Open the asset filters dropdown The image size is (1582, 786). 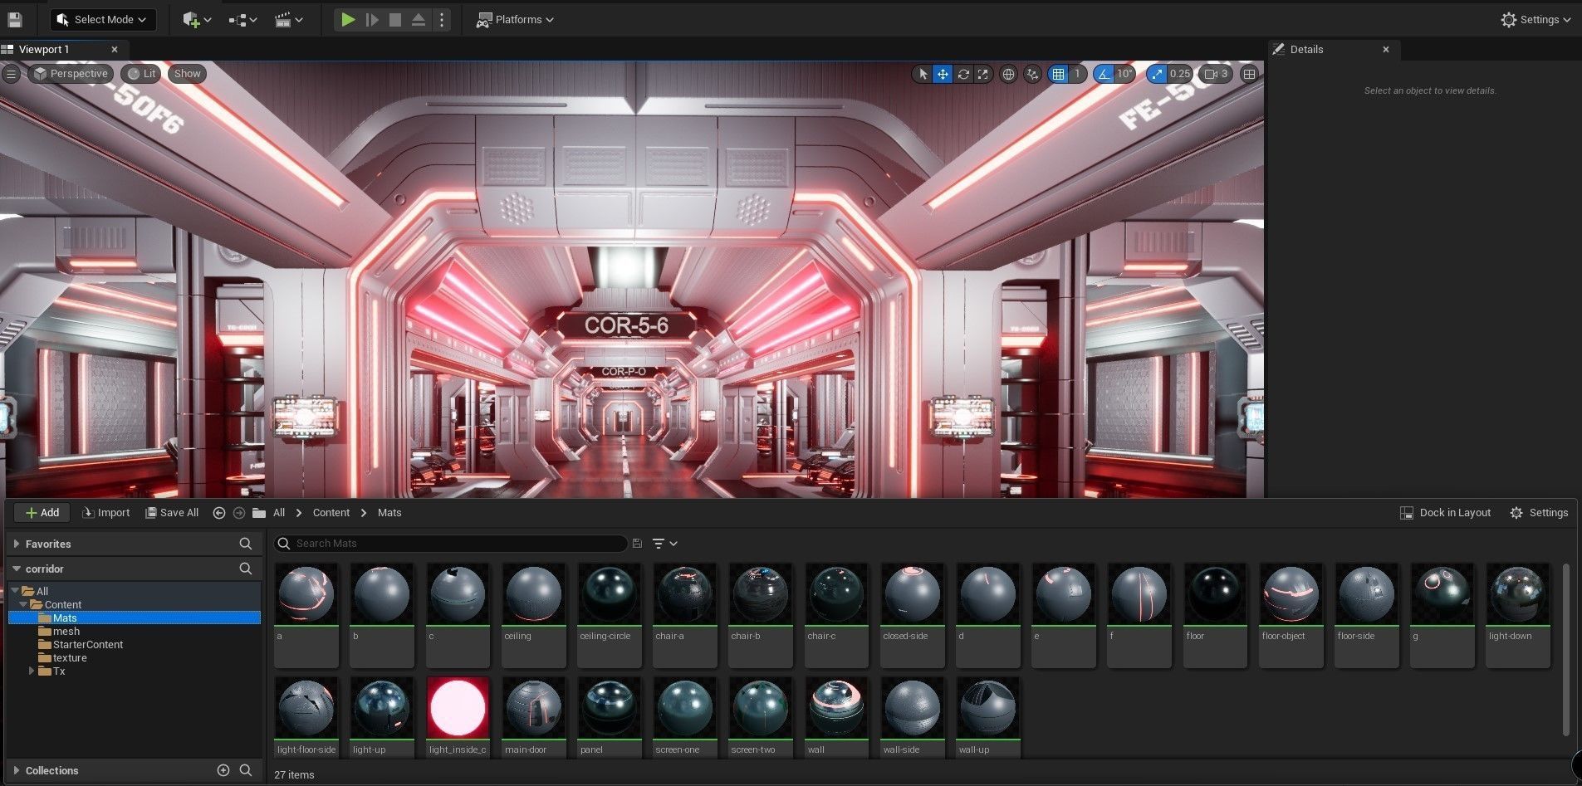(664, 543)
